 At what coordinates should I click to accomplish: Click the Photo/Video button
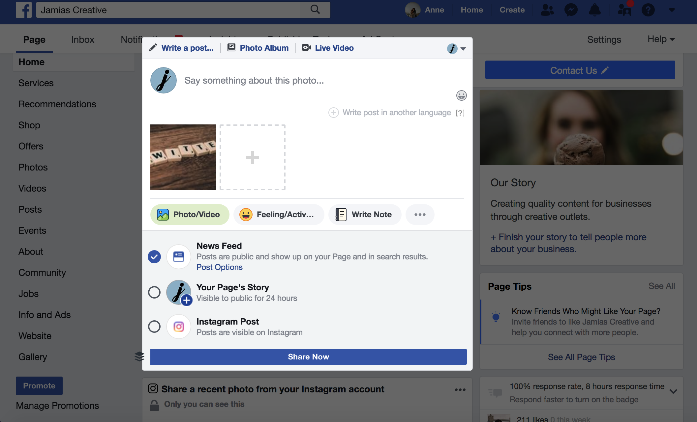(190, 215)
